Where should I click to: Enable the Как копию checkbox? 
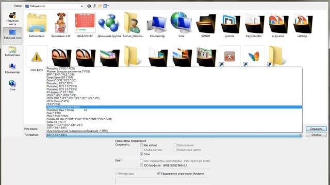click(x=141, y=145)
